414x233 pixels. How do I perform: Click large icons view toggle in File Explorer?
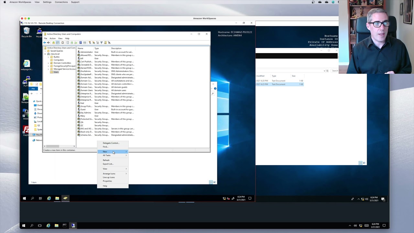[x=214, y=182]
